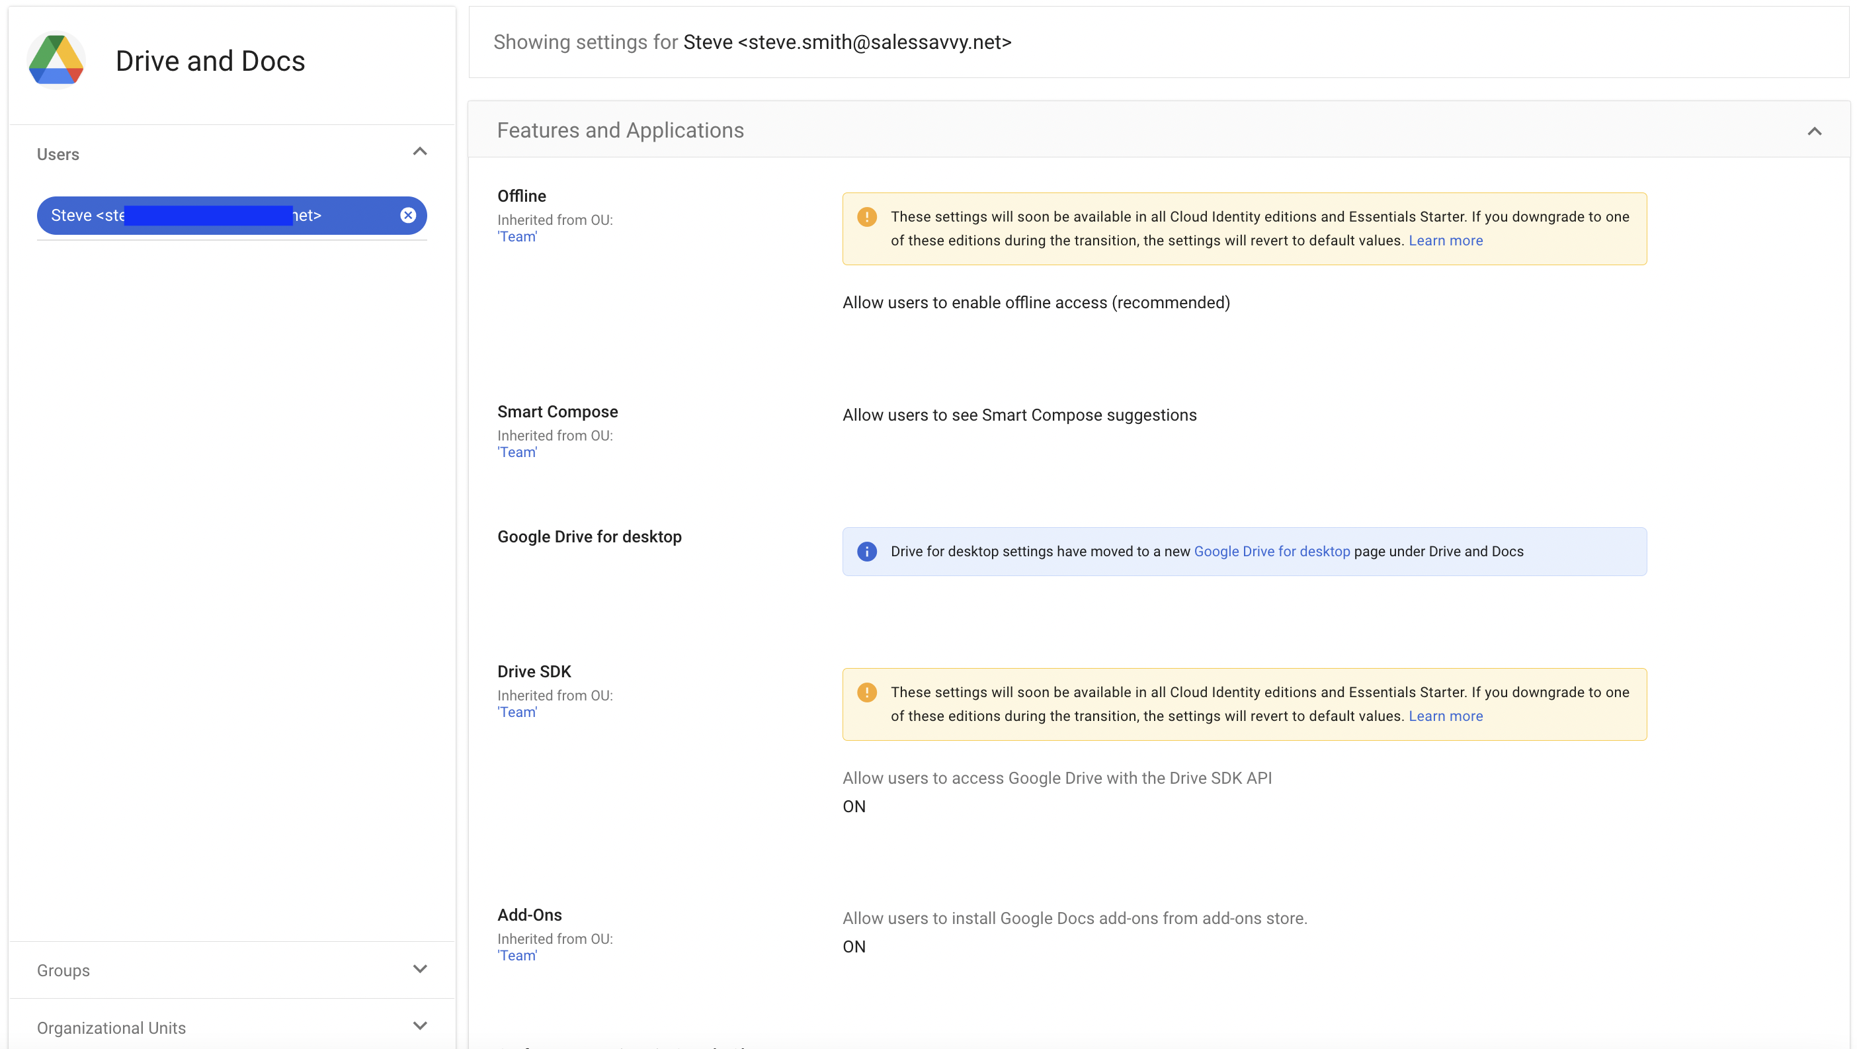Open 'Team' OU link under Offline
The width and height of the screenshot is (1857, 1049).
point(517,237)
